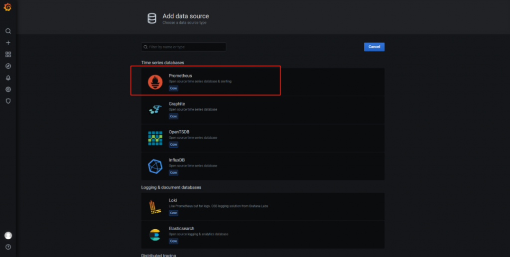This screenshot has height=257, width=510.
Task: Click InfluxDB description 'Open source time series database'
Action: 193,166
